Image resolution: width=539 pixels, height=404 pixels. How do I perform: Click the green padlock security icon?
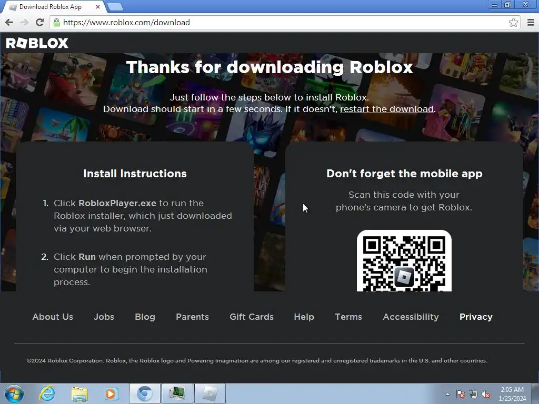pos(56,22)
